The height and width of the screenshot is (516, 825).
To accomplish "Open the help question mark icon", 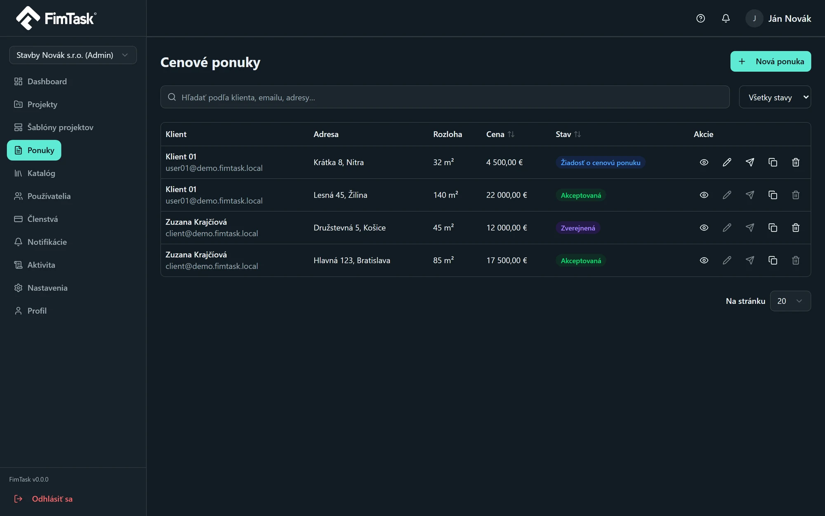I will [x=700, y=18].
